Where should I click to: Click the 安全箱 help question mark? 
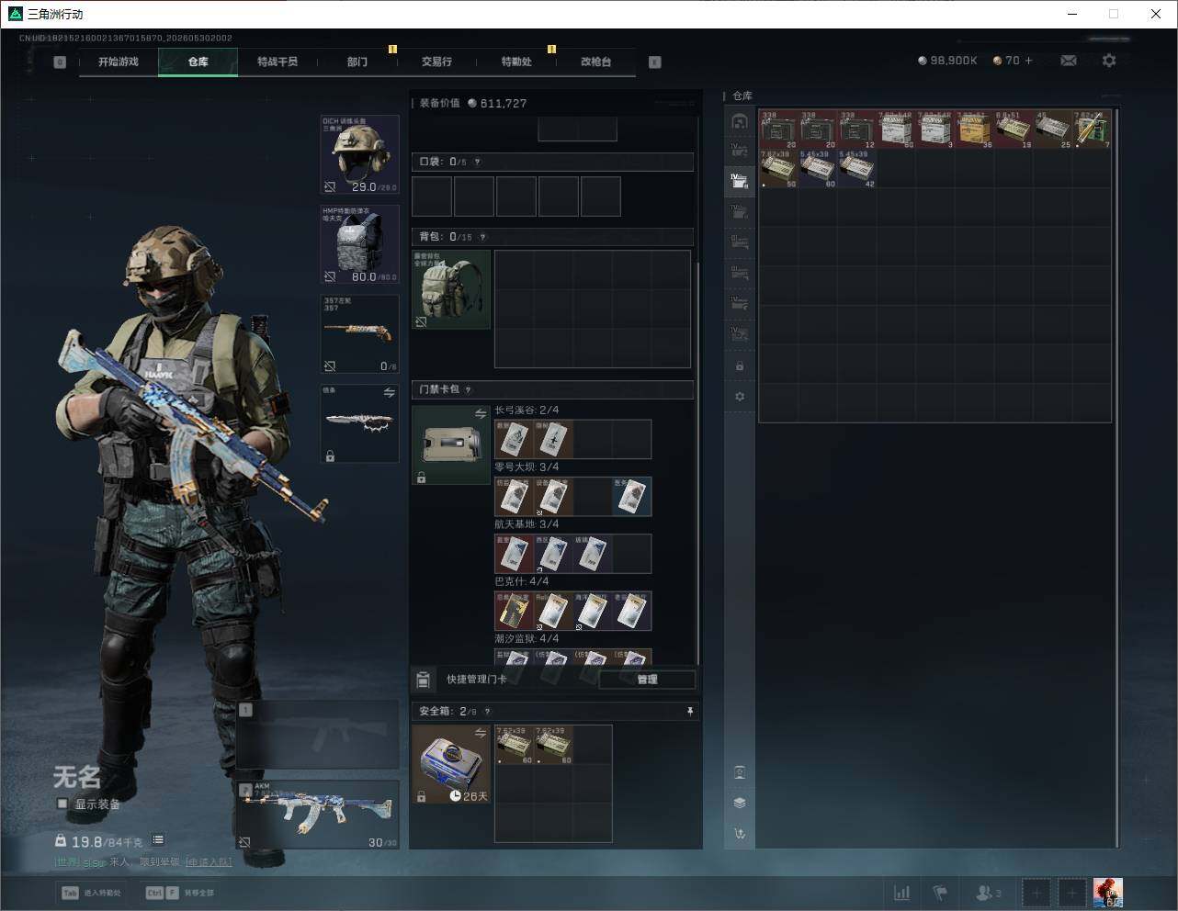click(487, 711)
